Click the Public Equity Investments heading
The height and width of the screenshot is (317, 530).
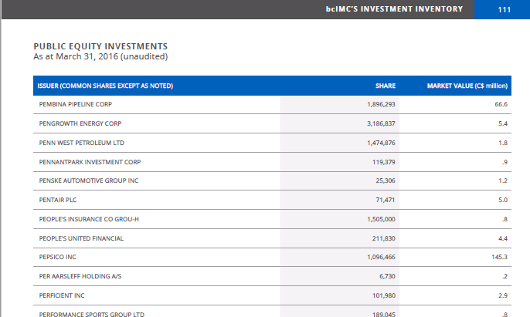click(x=100, y=46)
